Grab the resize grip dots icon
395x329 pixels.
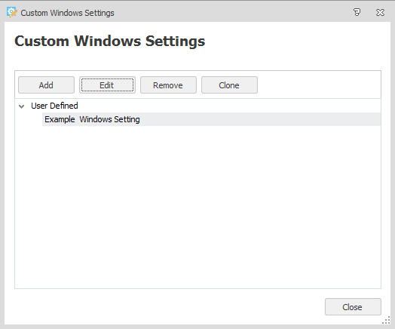(x=386, y=320)
